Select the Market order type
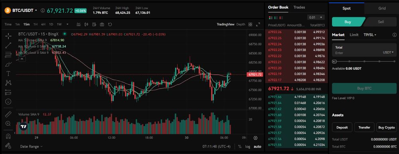 coord(338,35)
